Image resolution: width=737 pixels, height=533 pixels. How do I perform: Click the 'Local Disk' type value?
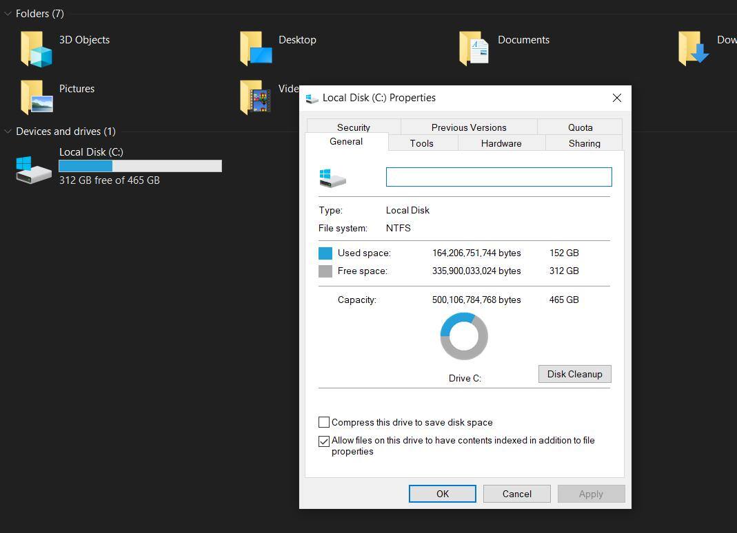click(407, 211)
